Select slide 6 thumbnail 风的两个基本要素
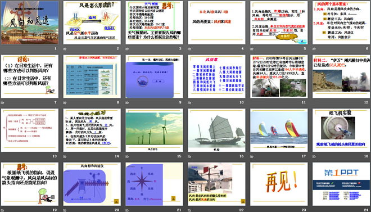Screen dimensions: 371x212 pyautogui.click(x=341, y=22)
